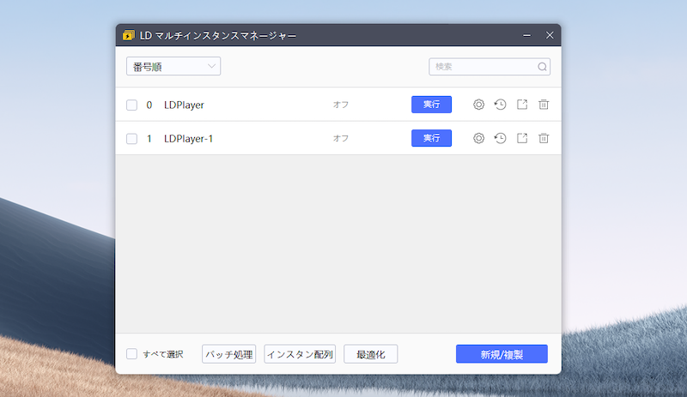
Task: Check the LDPlayer instance checkbox
Action: click(132, 105)
